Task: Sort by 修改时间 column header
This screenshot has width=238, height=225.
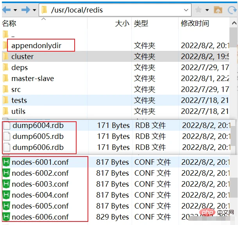Action: coord(195,23)
